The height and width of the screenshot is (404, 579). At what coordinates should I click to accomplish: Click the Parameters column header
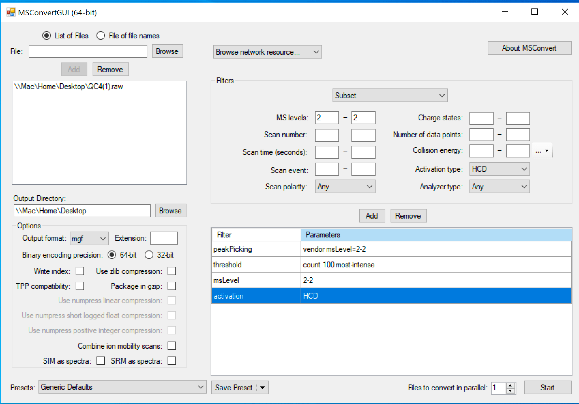point(436,235)
